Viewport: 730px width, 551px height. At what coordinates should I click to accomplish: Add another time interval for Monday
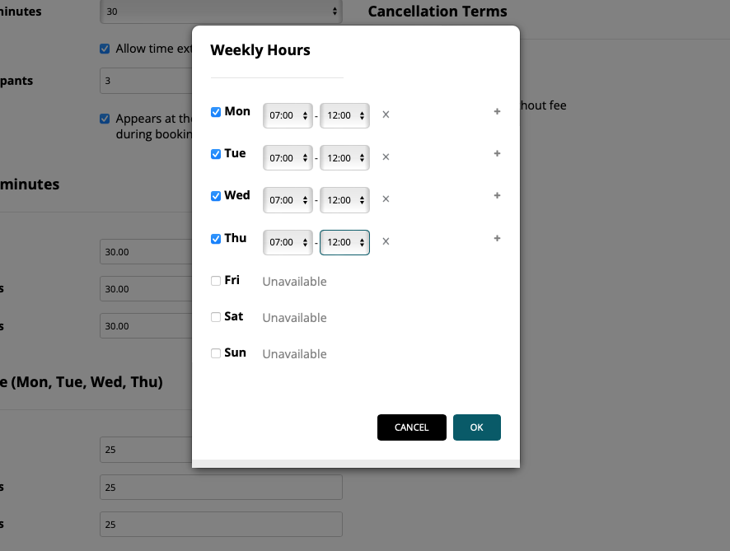(x=497, y=111)
